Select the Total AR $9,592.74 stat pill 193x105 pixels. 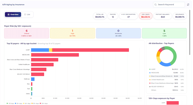click(x=100, y=16)
